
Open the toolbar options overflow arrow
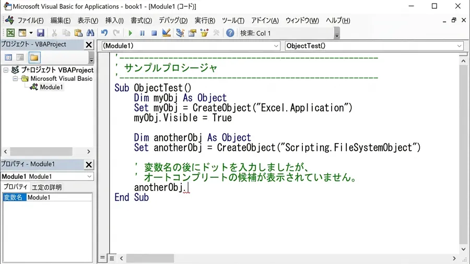click(x=337, y=33)
